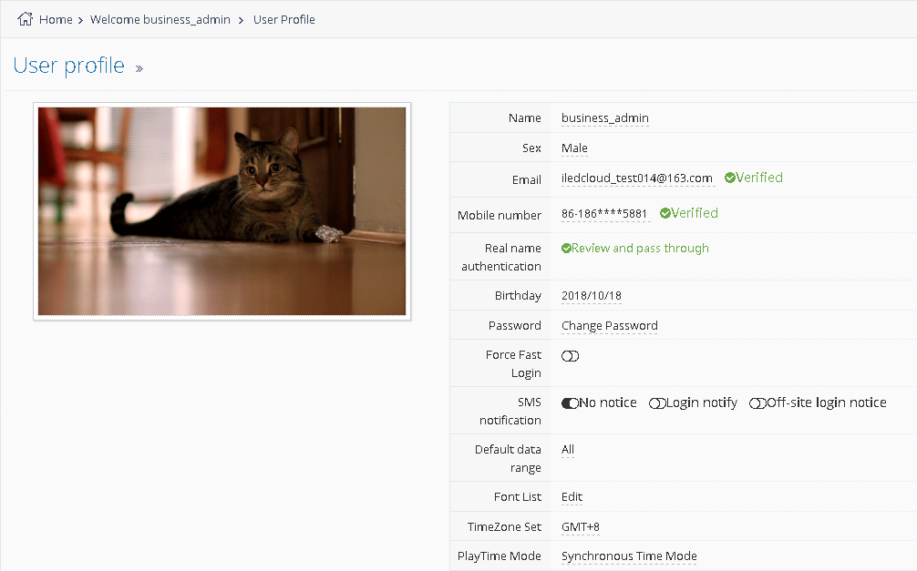The height and width of the screenshot is (571, 917).
Task: Click the cat profile picture
Action: (x=222, y=211)
